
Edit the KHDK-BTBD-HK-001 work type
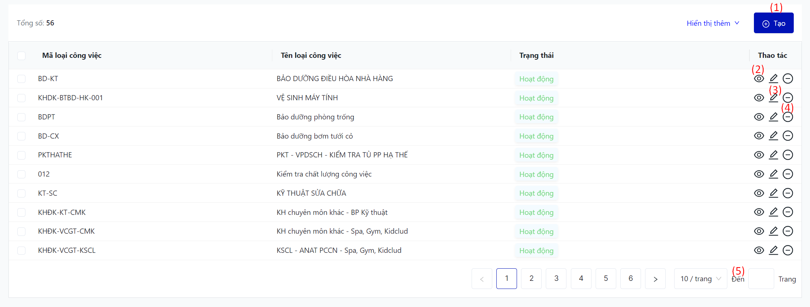click(x=773, y=98)
